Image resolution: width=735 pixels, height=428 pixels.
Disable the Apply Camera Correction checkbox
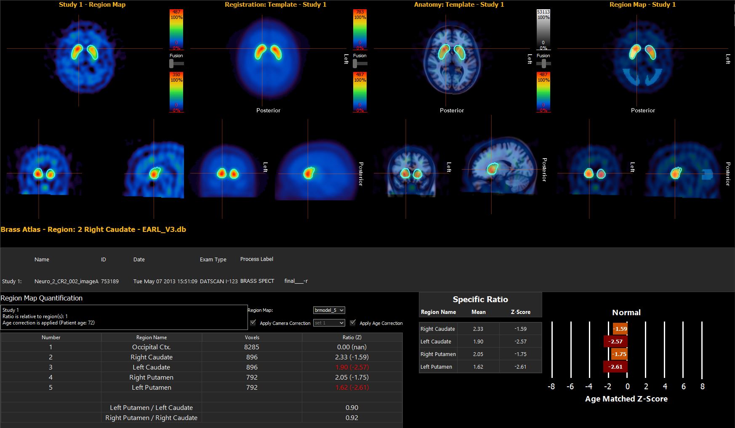click(253, 322)
